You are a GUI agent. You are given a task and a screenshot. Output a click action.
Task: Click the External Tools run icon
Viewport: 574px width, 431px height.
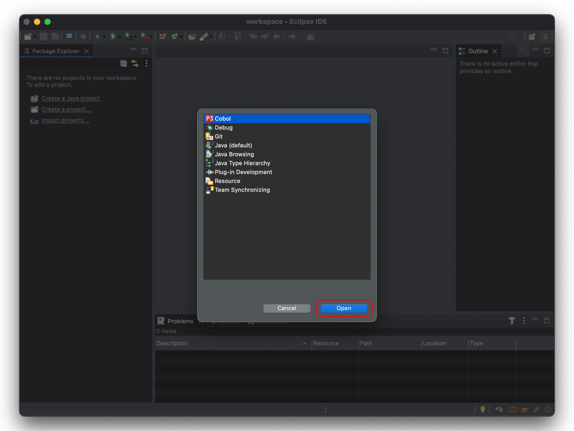[144, 37]
